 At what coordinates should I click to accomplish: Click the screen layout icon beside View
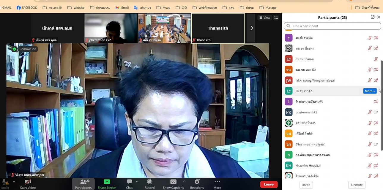point(276,18)
